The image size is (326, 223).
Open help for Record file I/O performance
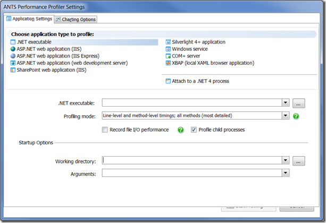tap(180, 130)
